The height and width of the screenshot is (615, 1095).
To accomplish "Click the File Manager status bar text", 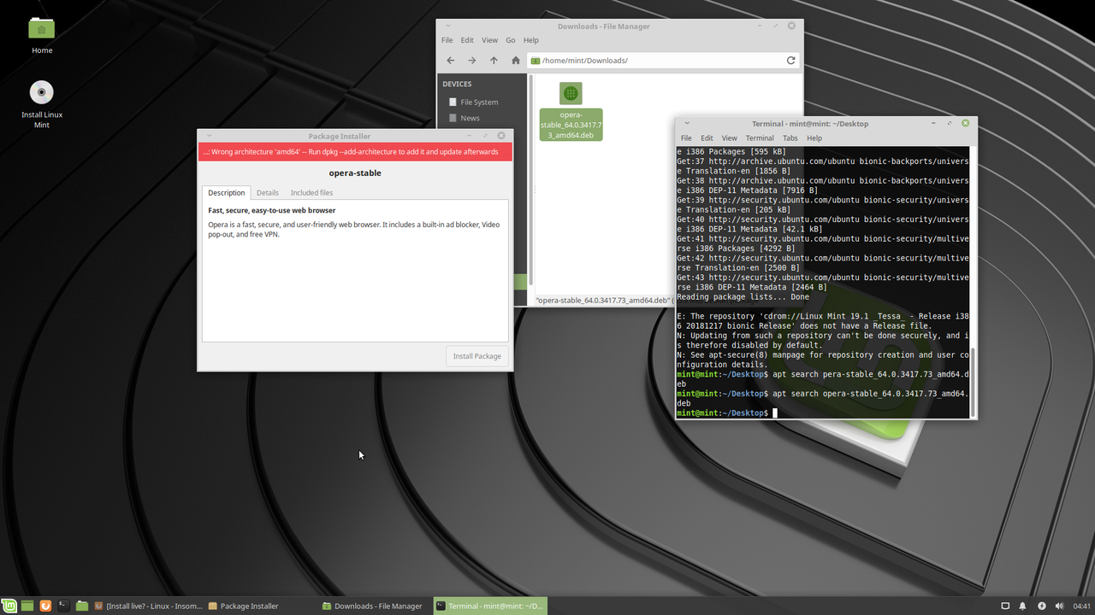I will (605, 301).
